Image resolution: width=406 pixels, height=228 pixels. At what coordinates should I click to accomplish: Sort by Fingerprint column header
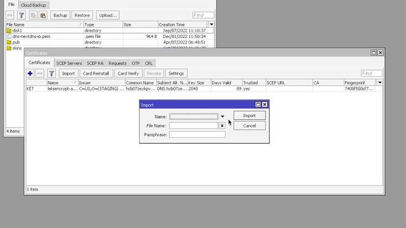point(360,83)
